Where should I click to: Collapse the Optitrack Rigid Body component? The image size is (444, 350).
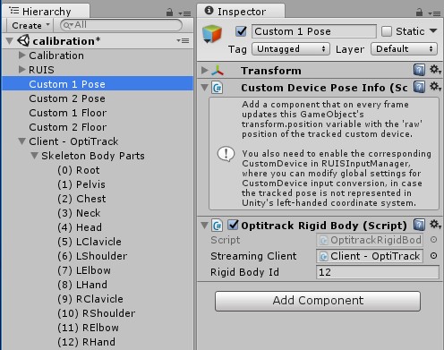[205, 225]
